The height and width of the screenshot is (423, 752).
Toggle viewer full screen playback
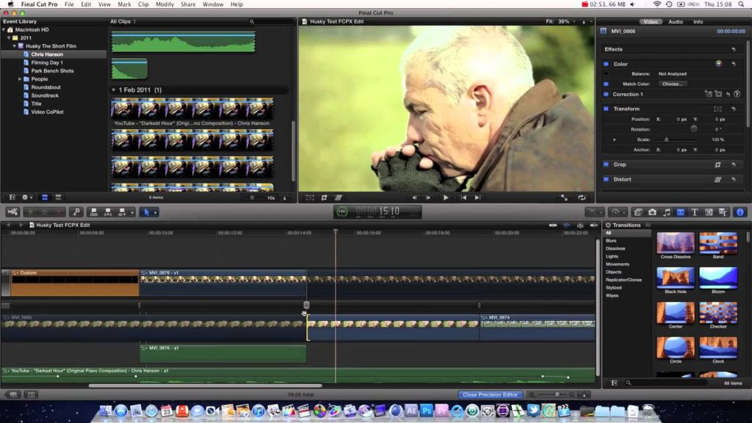click(x=565, y=198)
